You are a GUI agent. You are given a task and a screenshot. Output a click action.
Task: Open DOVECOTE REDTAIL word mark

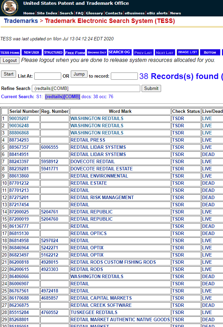(93, 162)
